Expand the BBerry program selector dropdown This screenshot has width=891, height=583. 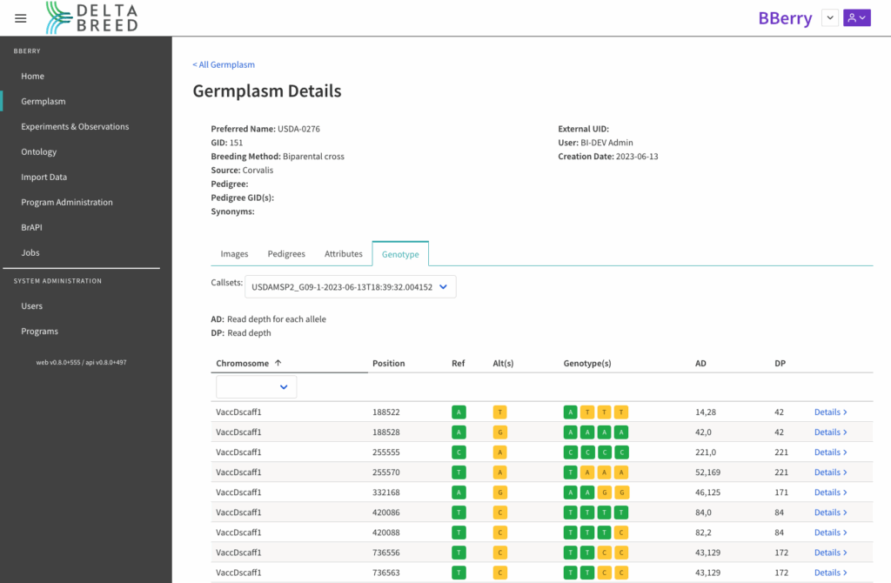(829, 18)
